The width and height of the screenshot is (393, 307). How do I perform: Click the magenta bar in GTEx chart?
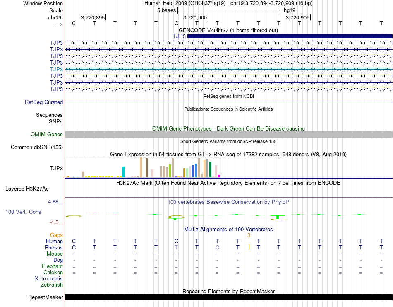tap(219, 176)
